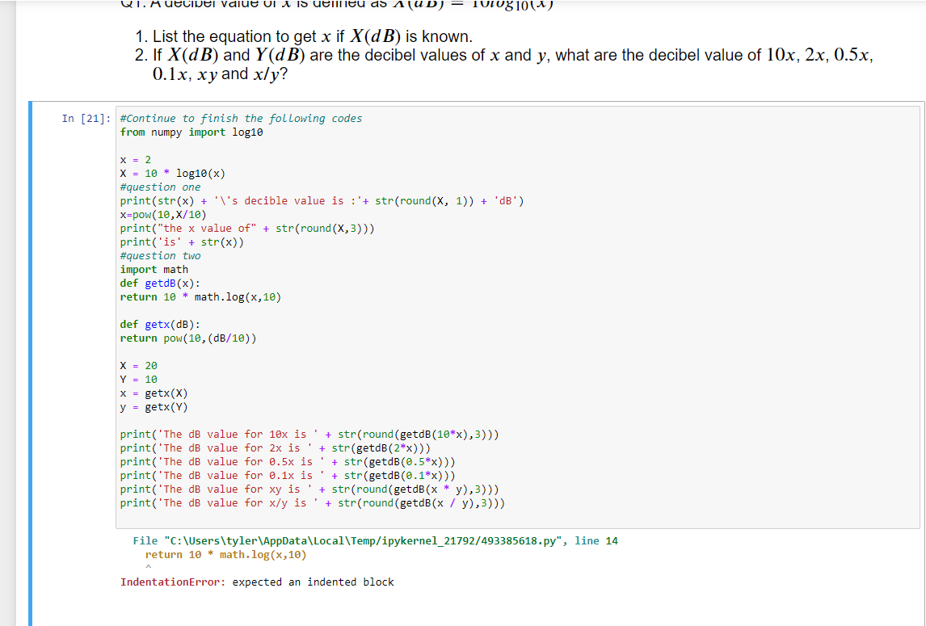Screen dimensions: 926x626
Task: Click the 'import math' line
Action: point(154,269)
